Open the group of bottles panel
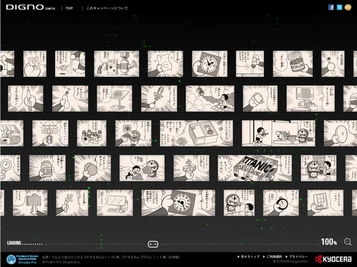 pos(91,133)
